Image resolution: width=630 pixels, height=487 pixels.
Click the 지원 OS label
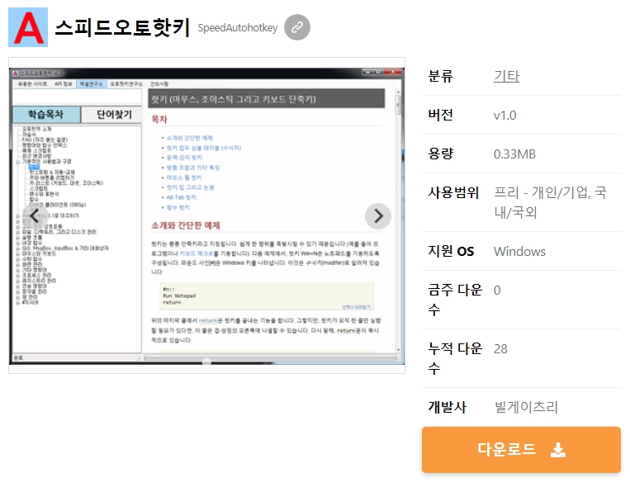pos(451,251)
